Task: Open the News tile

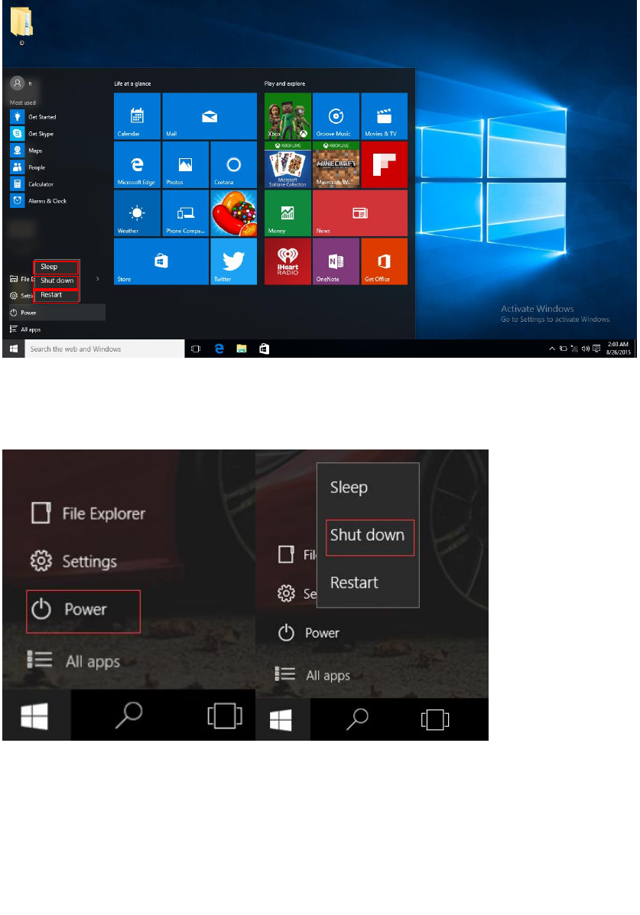Action: coord(360,213)
